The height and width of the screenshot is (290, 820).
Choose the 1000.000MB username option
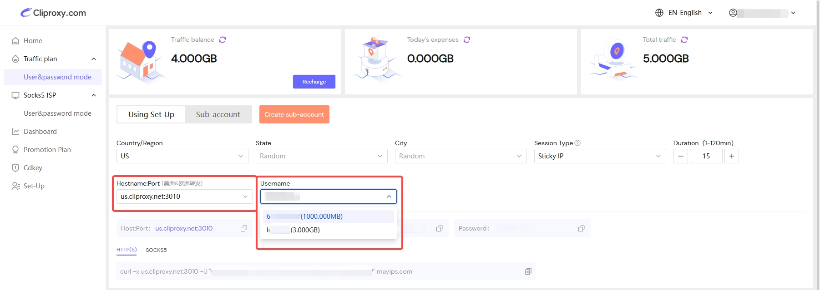tap(328, 216)
